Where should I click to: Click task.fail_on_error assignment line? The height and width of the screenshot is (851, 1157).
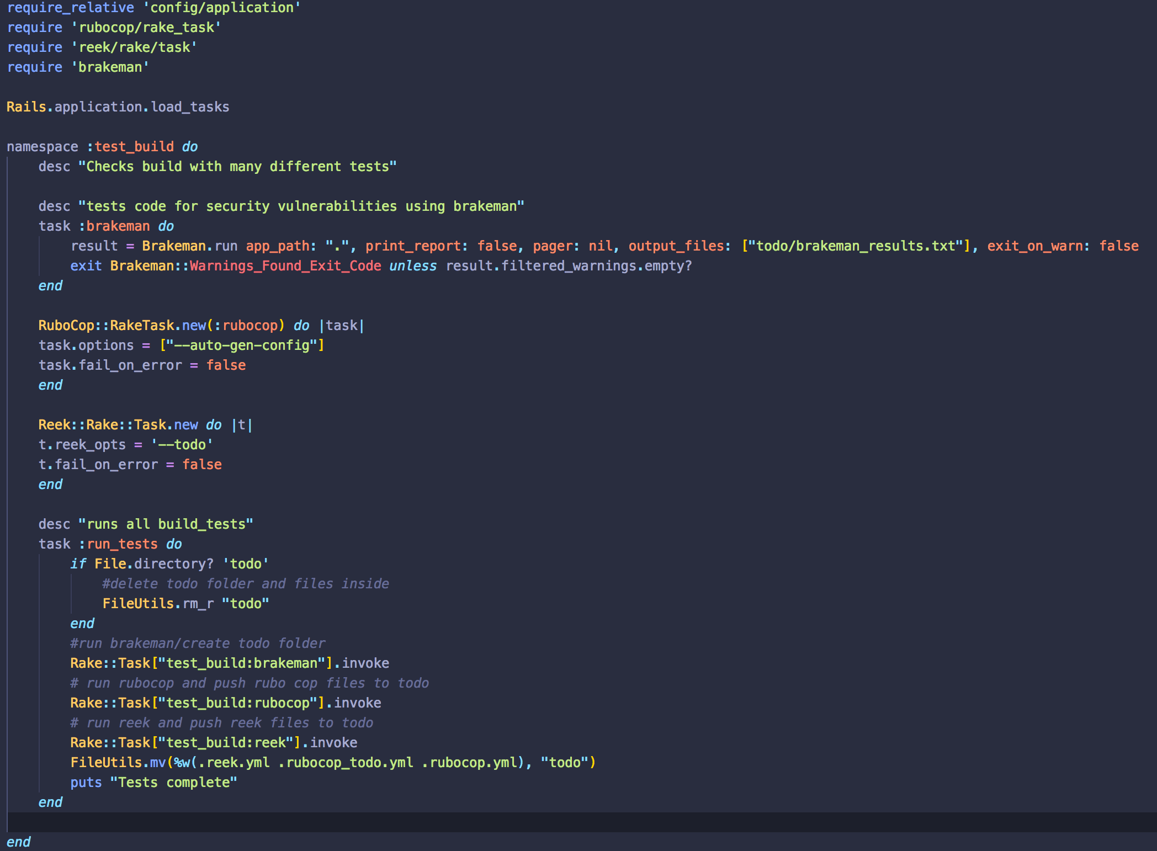pyautogui.click(x=142, y=365)
